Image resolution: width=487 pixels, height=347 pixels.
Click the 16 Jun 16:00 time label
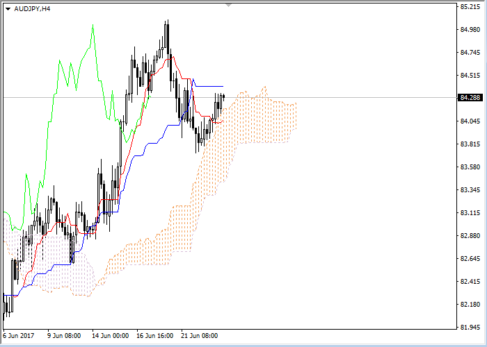click(x=155, y=336)
